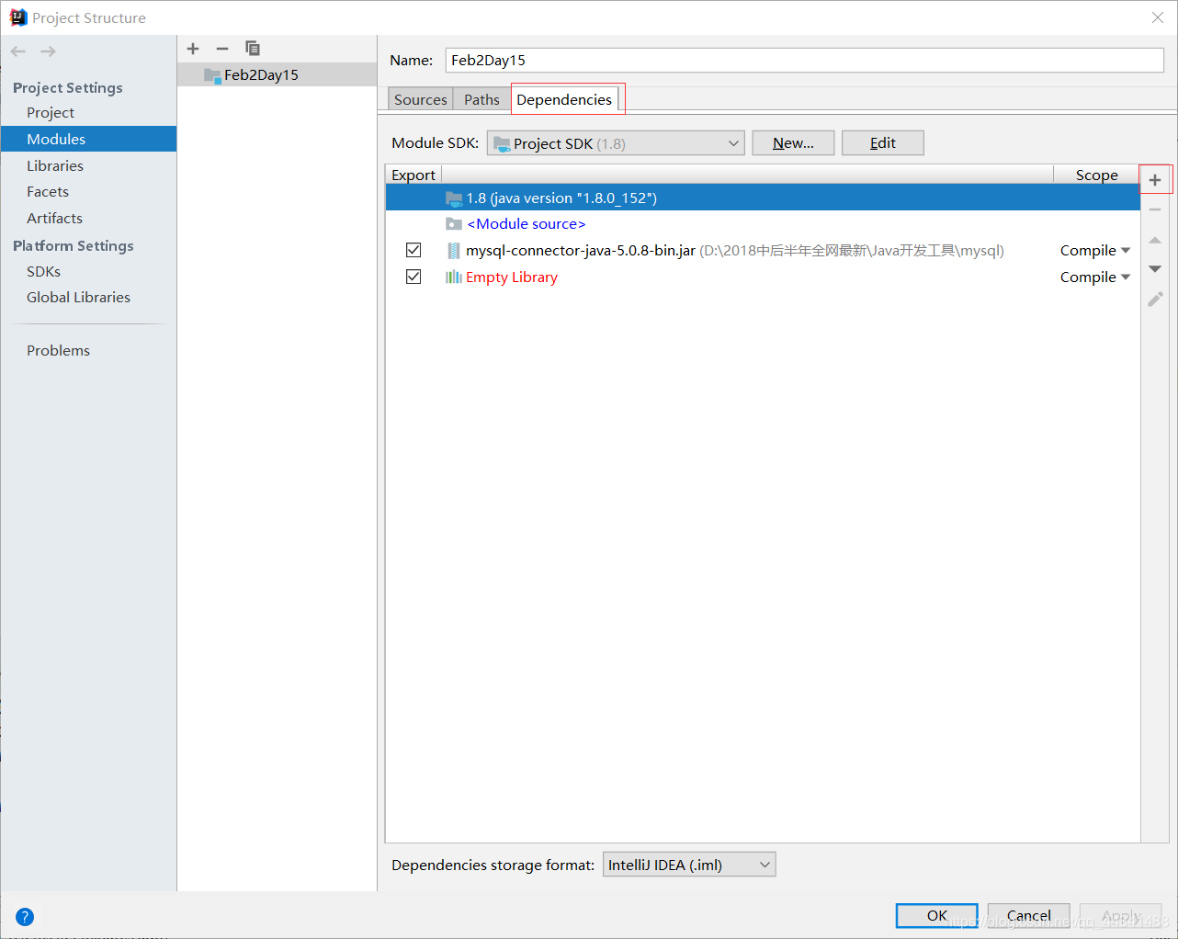1178x939 pixels.
Task: Open help with question mark icon
Action: 25,916
